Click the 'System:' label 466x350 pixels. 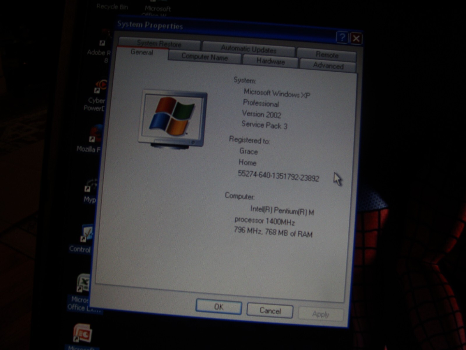245,80
